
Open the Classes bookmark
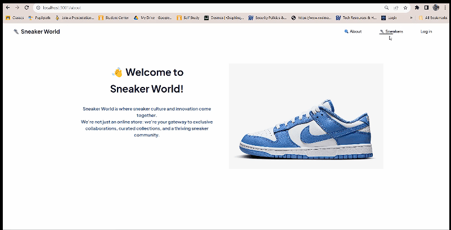(x=15, y=18)
